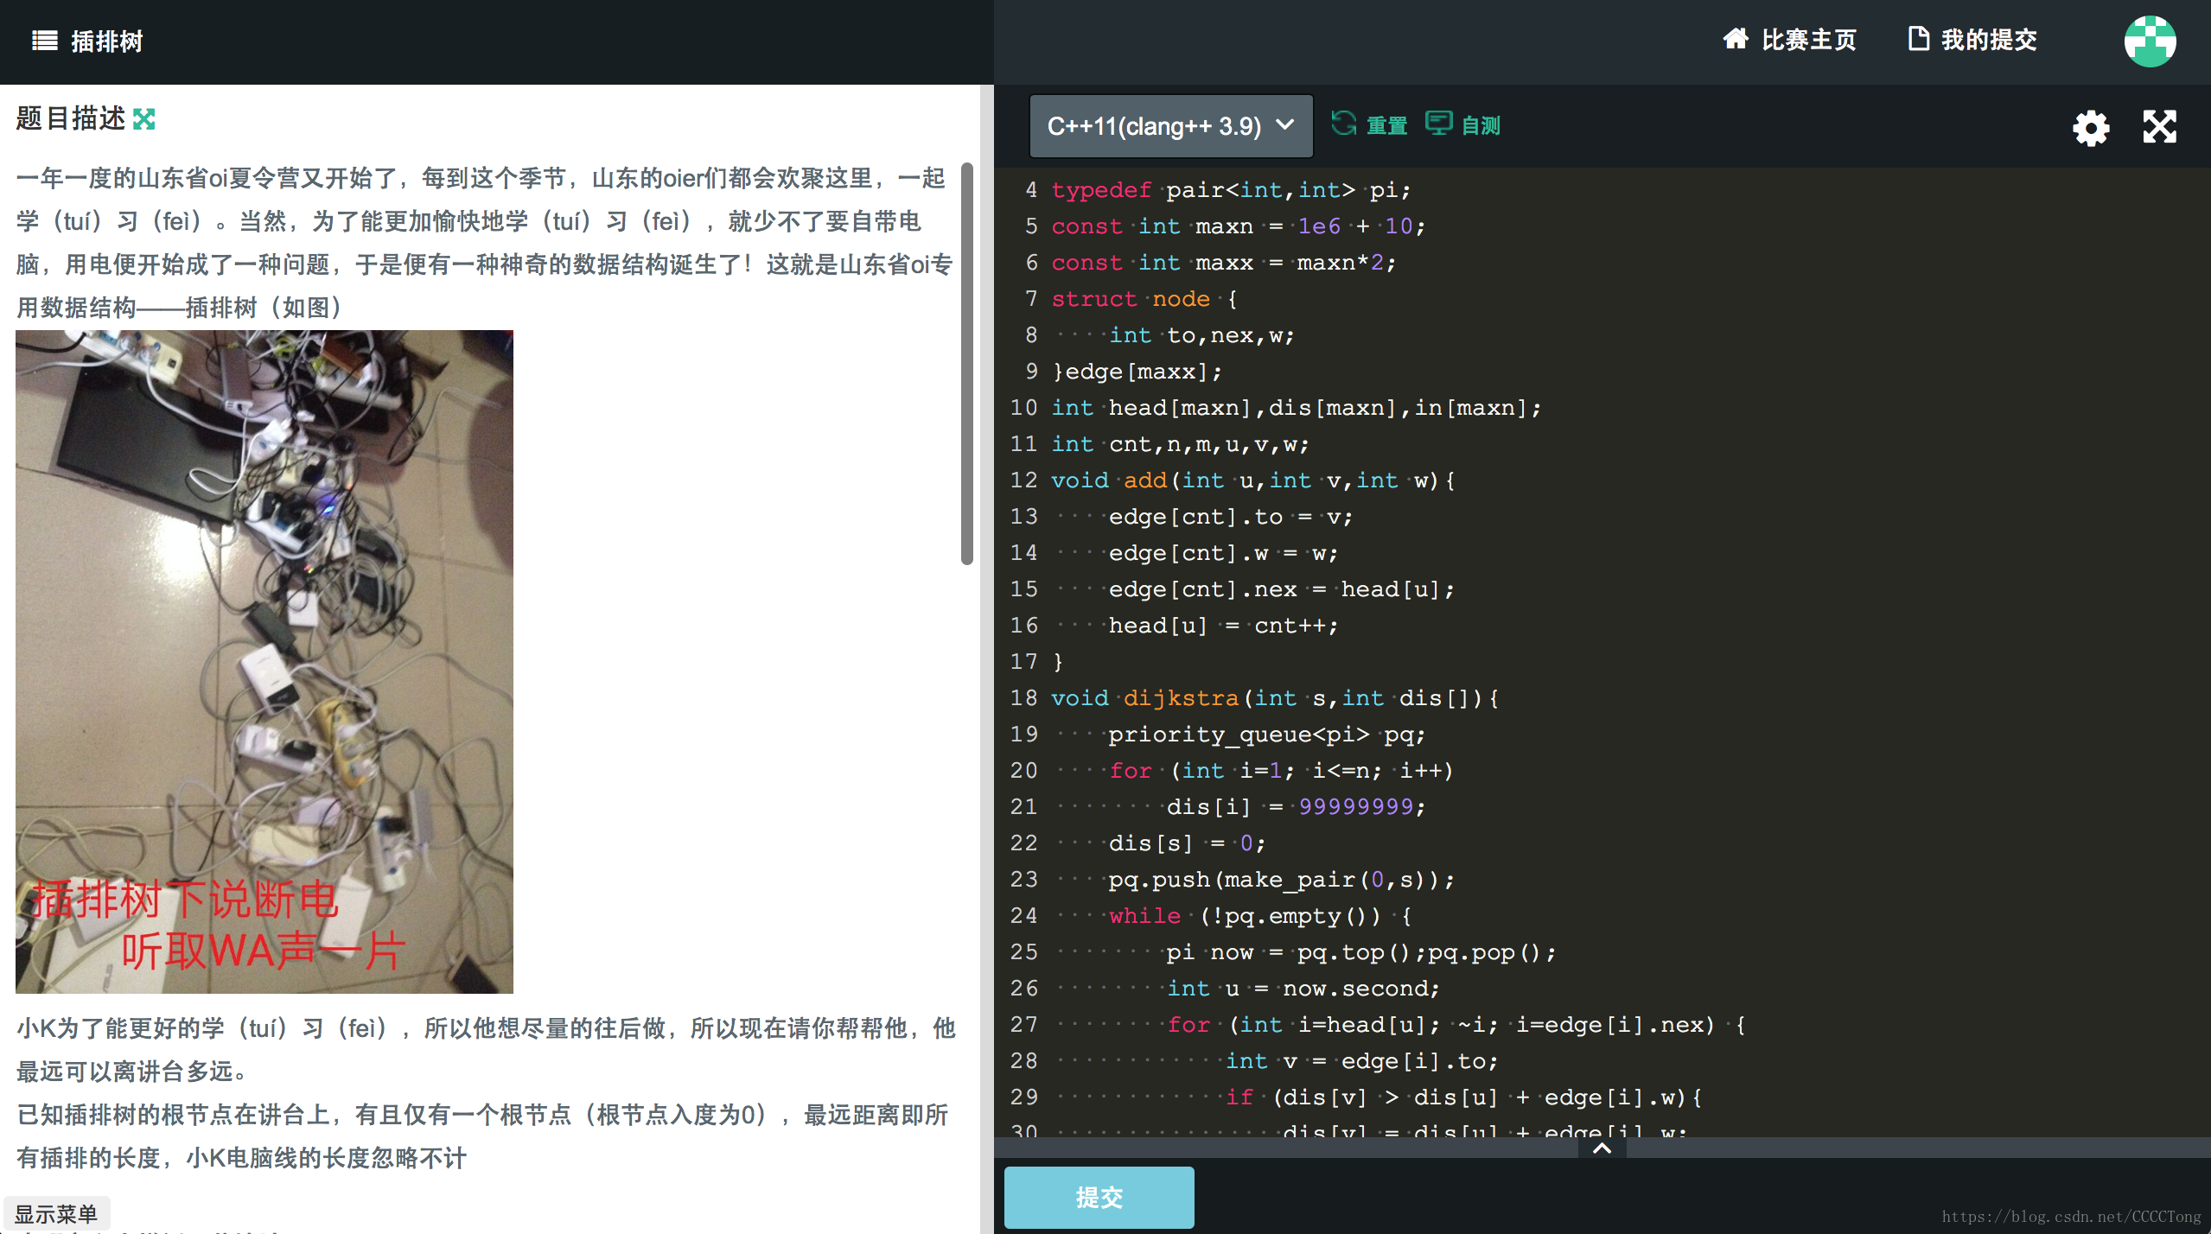Click the 插排树 power strip photo
The height and width of the screenshot is (1234, 2211).
click(x=264, y=661)
